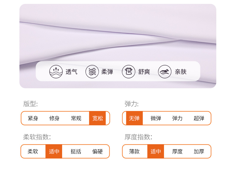Select highlighted 适中 under 厚度指数
This screenshot has width=236, height=172.
coord(156,151)
